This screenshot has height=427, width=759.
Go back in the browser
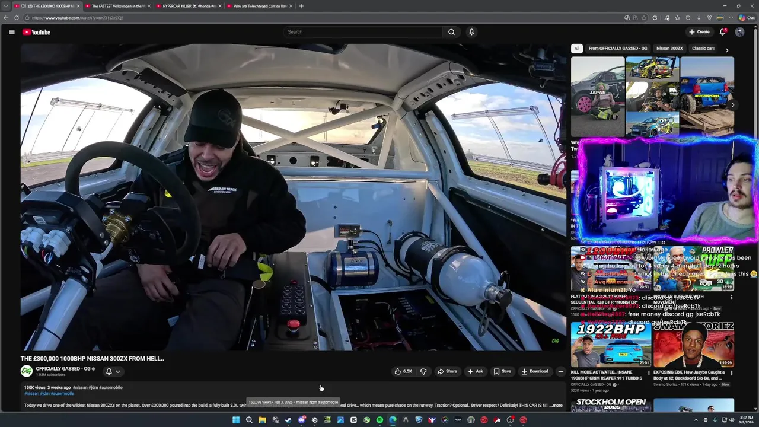[6, 18]
